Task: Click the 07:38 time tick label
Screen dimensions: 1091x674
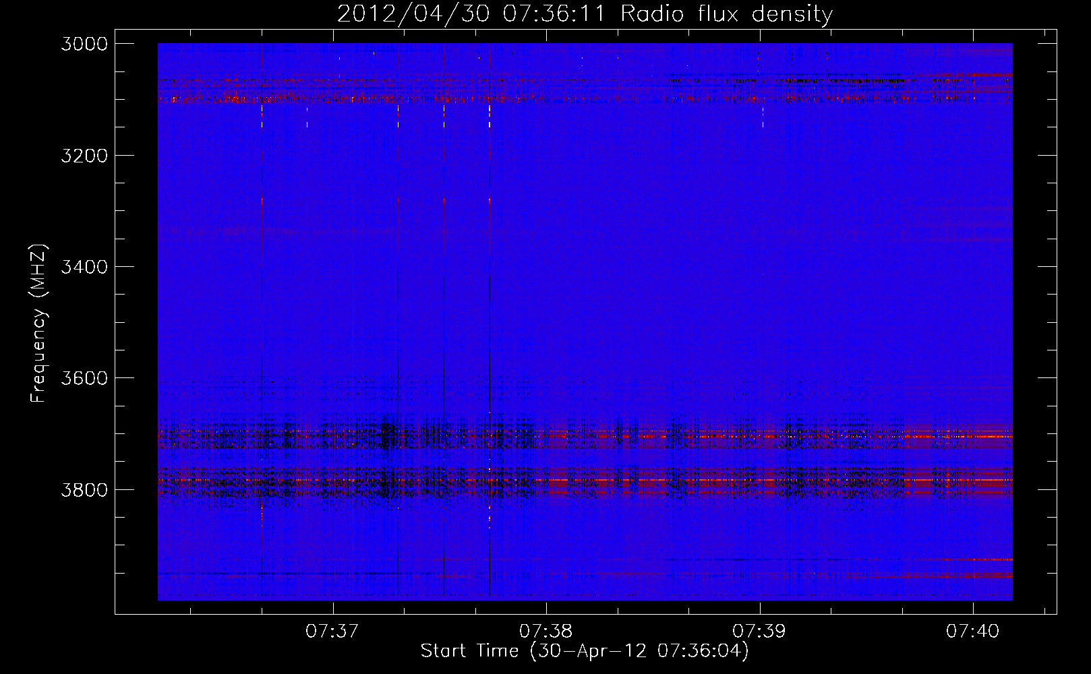Action: click(545, 632)
